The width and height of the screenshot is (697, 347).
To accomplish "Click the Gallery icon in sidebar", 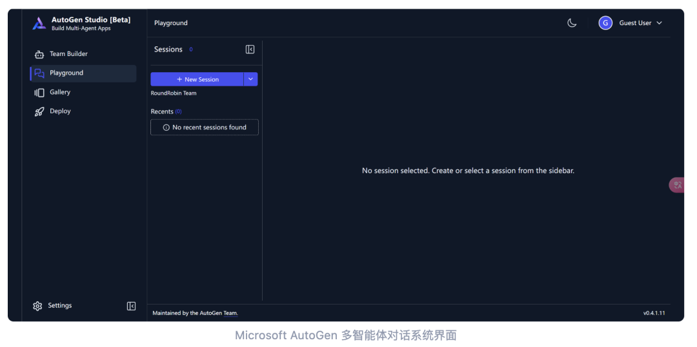I will pyautogui.click(x=39, y=93).
